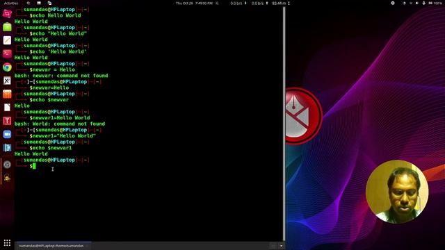Click the '$echo 'Hello World'' single-quoted command

click(x=58, y=51)
